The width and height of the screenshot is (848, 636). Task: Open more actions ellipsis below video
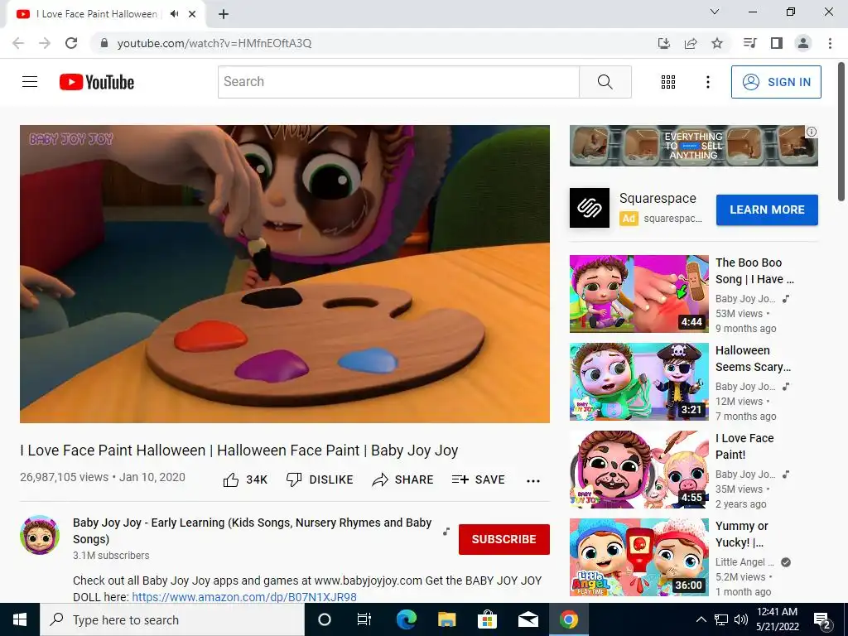[x=533, y=481]
